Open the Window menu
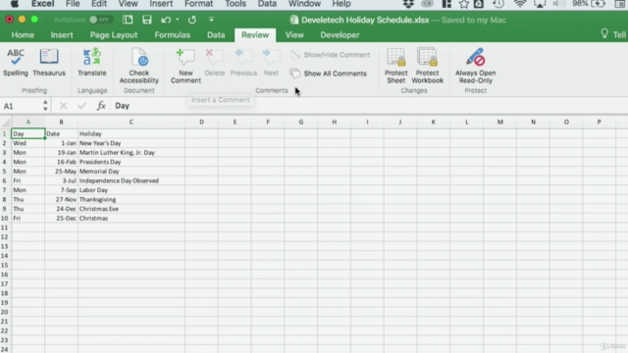 coord(304,4)
